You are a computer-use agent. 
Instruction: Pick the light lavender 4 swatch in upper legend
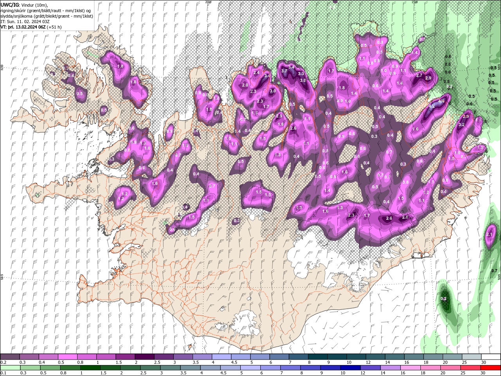(222, 357)
